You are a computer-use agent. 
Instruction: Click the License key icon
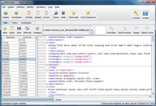coord(136,14)
